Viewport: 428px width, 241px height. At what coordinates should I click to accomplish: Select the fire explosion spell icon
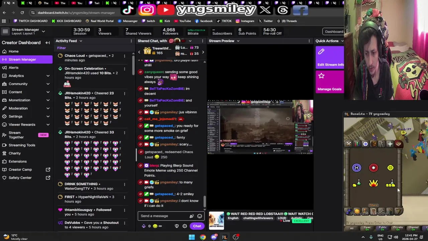pyautogui.click(x=373, y=183)
